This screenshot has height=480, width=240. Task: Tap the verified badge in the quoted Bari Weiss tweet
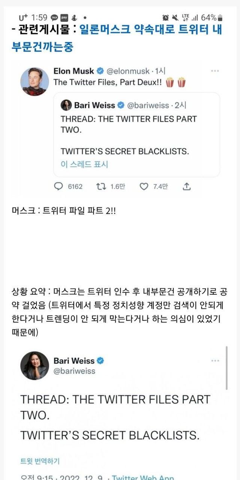click(x=121, y=105)
